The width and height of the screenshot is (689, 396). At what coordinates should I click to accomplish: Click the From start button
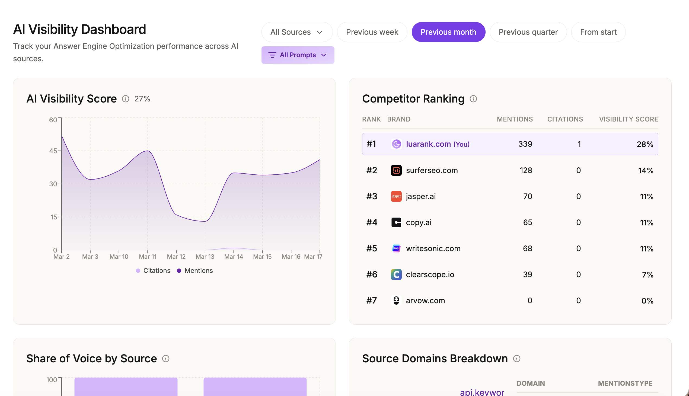pyautogui.click(x=598, y=32)
